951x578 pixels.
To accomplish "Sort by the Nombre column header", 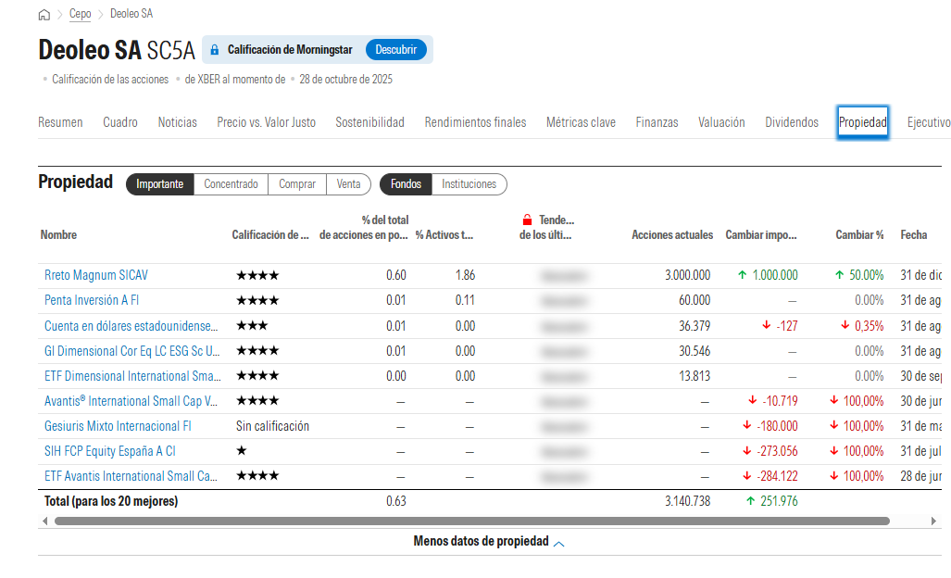I will pos(58,234).
